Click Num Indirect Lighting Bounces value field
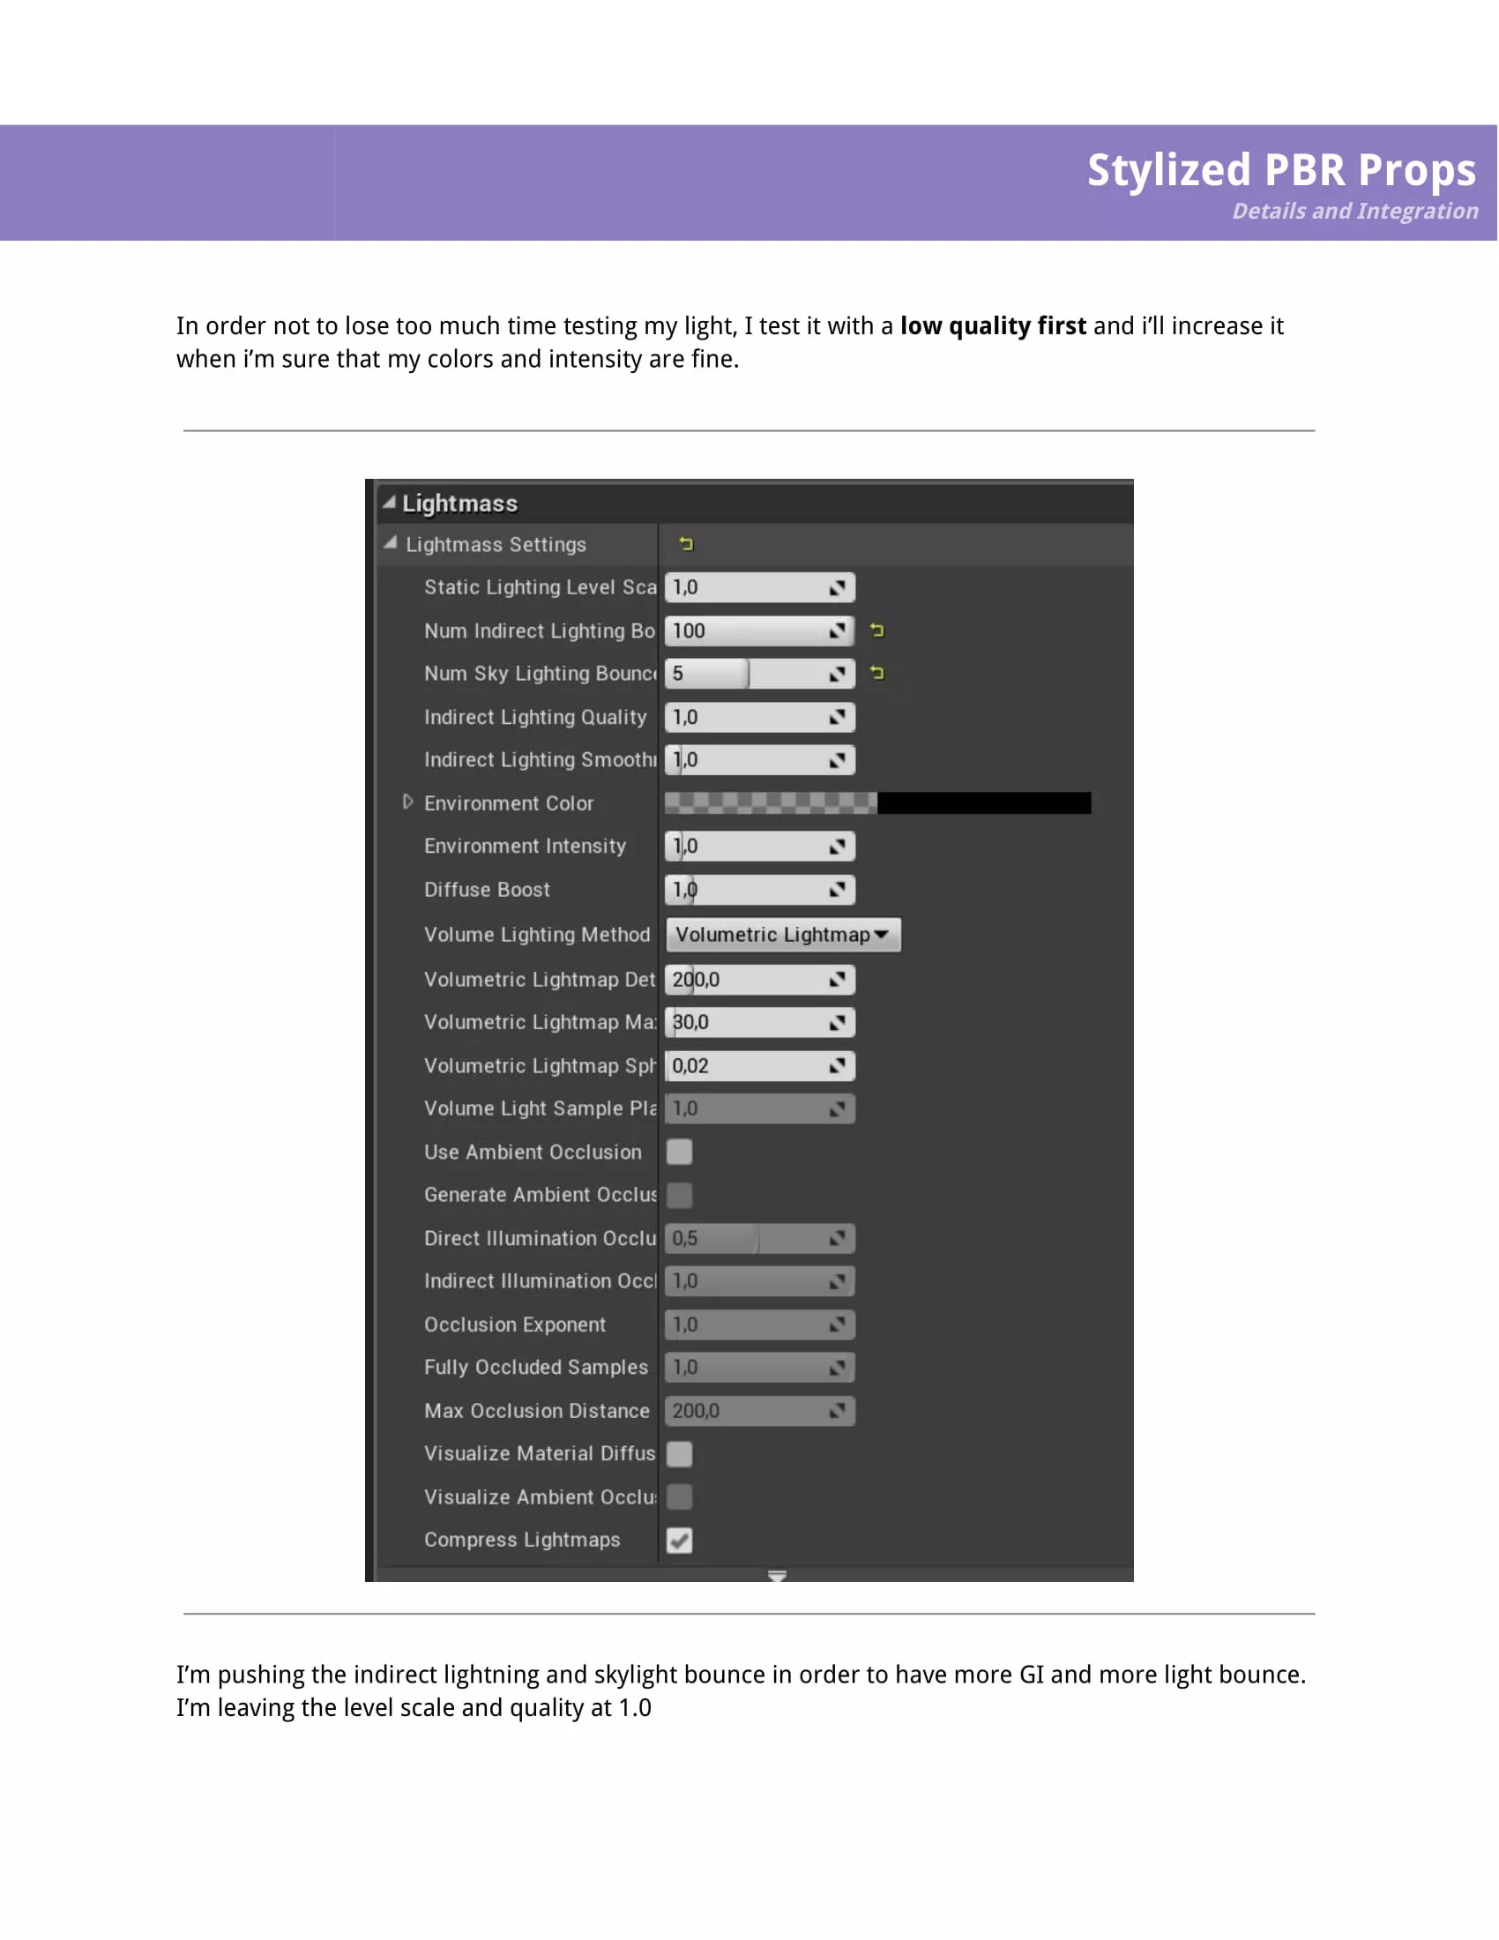 [746, 630]
